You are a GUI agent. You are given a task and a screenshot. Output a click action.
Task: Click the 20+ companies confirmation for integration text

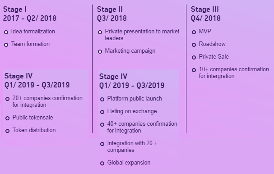[47, 101]
